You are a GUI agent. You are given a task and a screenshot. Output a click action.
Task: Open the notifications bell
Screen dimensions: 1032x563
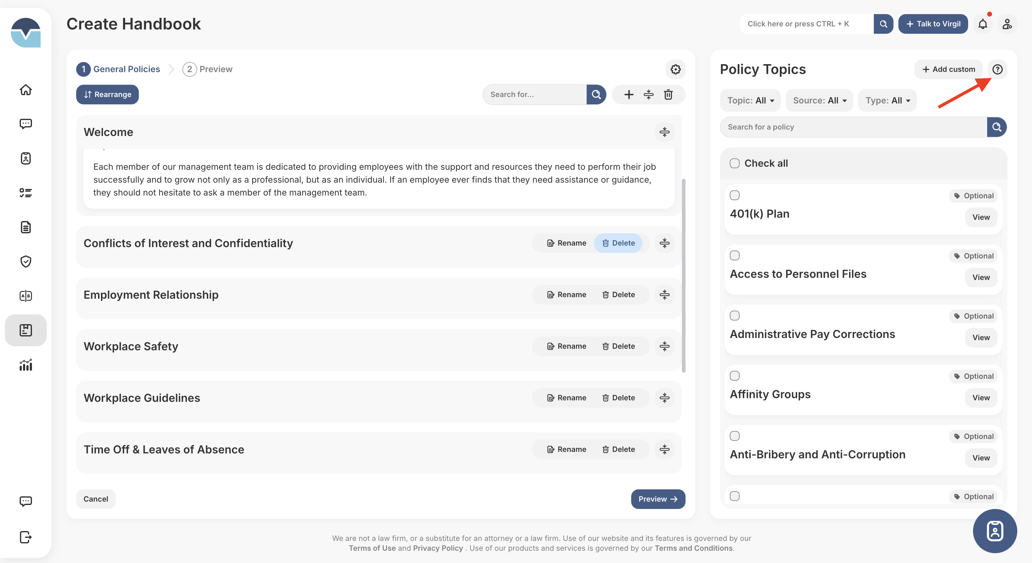983,24
